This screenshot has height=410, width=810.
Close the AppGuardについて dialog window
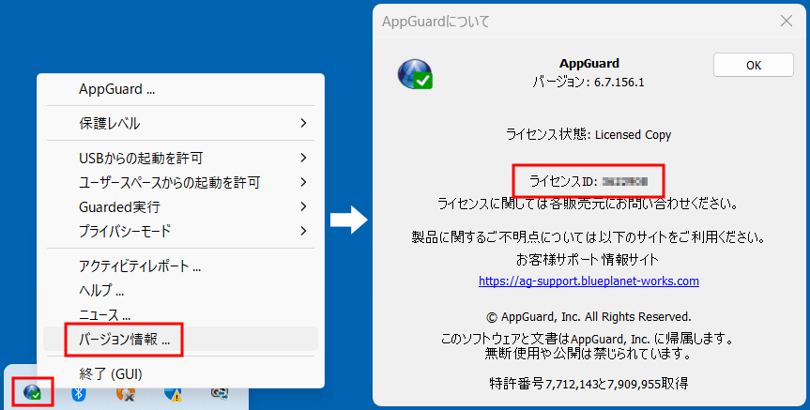tap(785, 20)
